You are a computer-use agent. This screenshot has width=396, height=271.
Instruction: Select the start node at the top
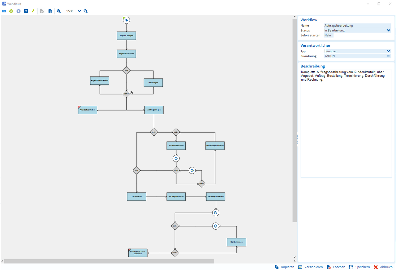[126, 20]
